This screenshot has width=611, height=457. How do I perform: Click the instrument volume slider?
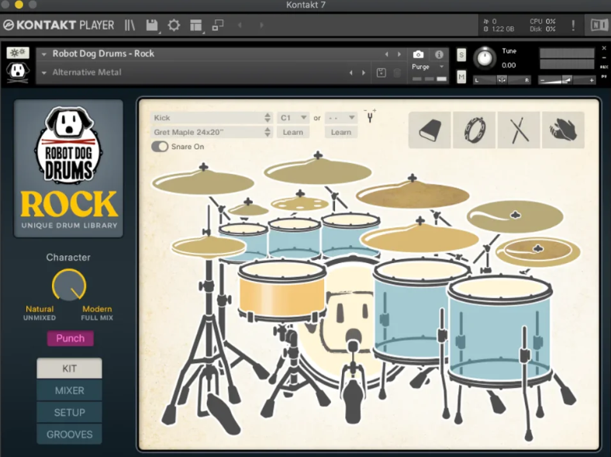click(x=567, y=80)
